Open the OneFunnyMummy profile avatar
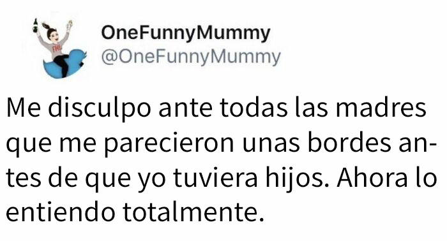Screen dimensions: 447x241 tap(61, 48)
